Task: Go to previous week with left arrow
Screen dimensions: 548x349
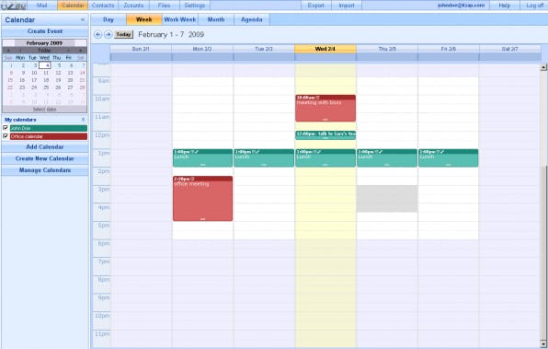Action: point(97,34)
